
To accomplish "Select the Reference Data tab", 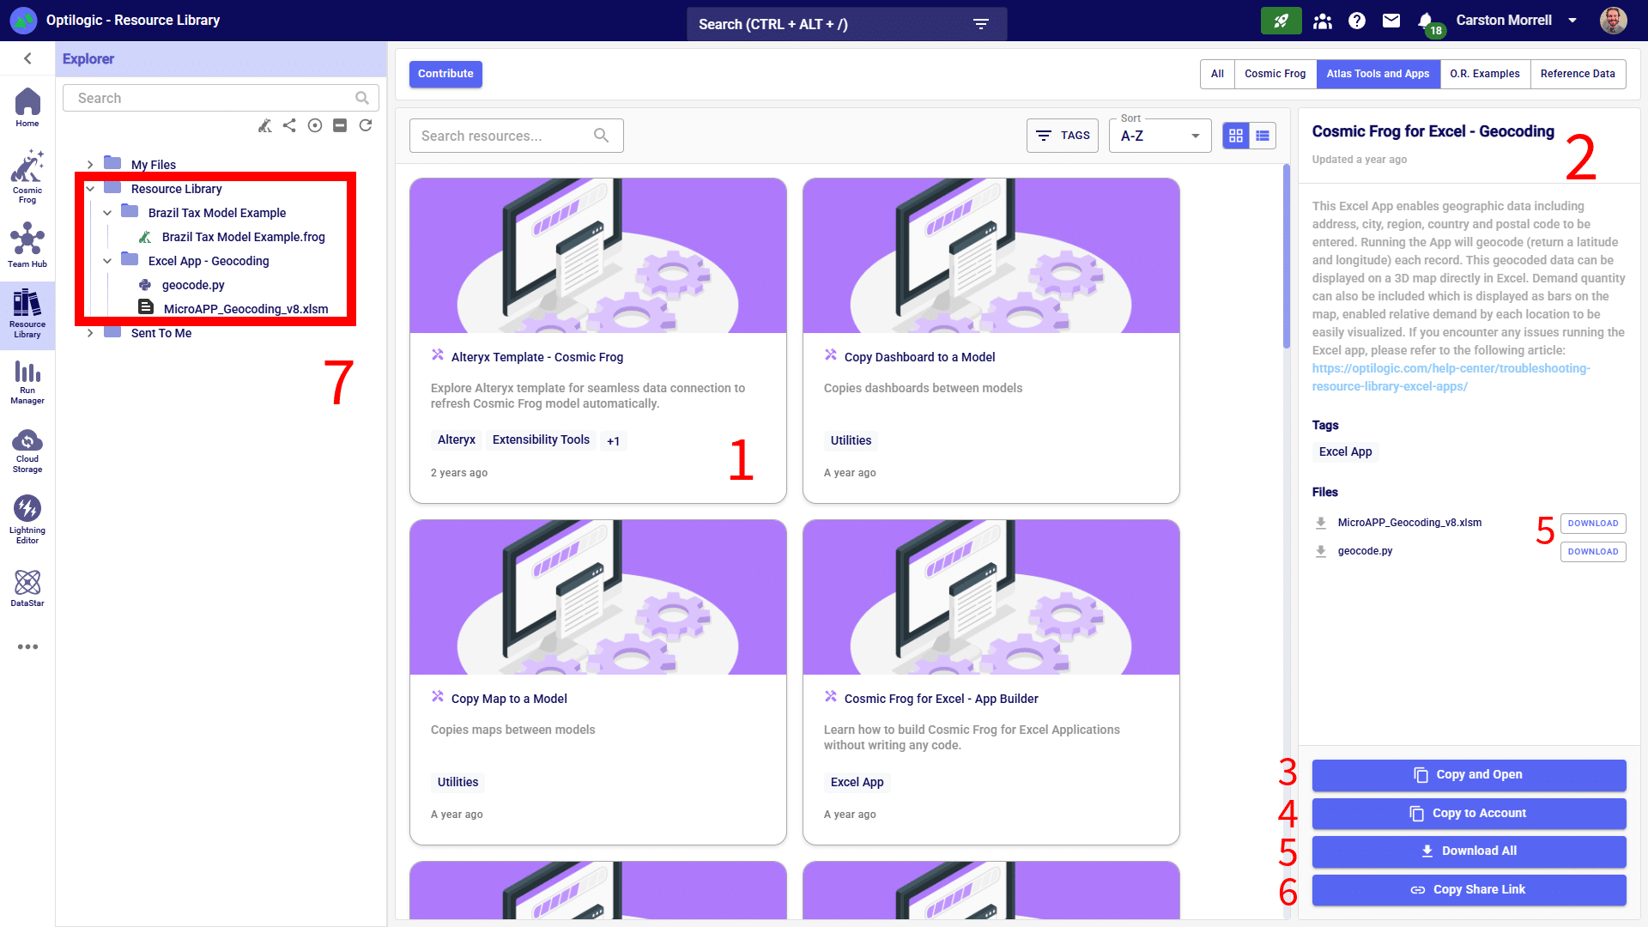I will coord(1577,74).
